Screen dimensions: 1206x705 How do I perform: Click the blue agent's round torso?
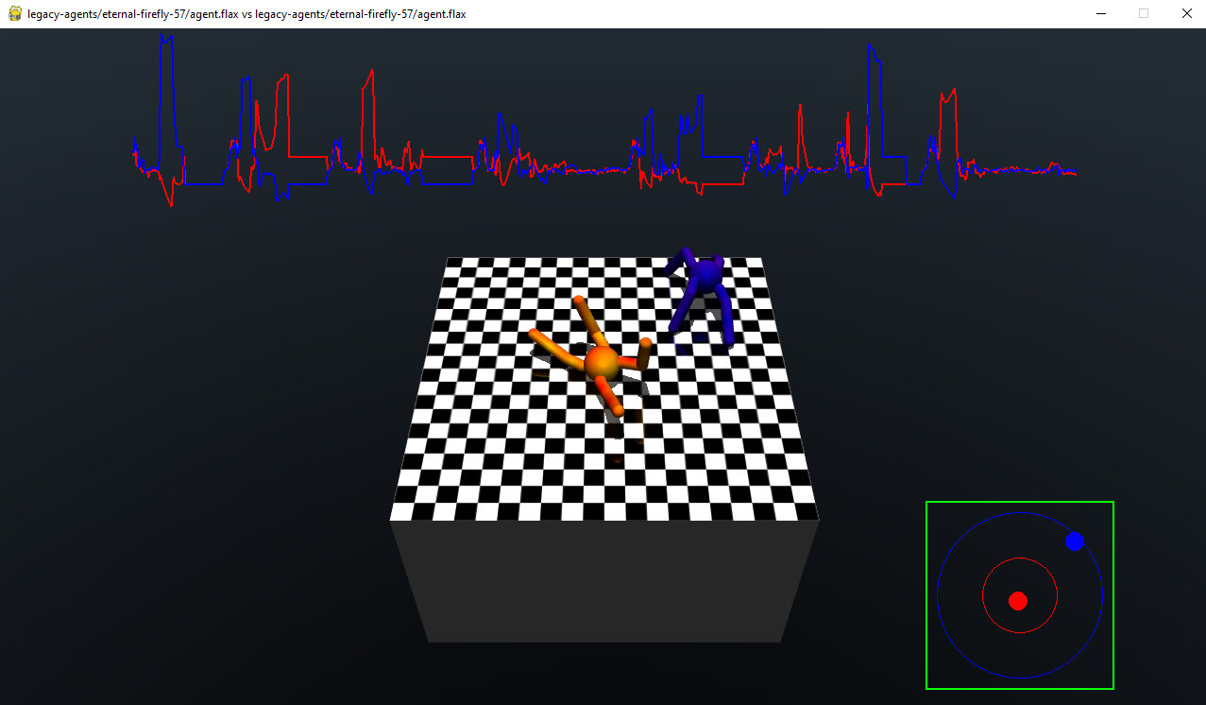point(704,276)
